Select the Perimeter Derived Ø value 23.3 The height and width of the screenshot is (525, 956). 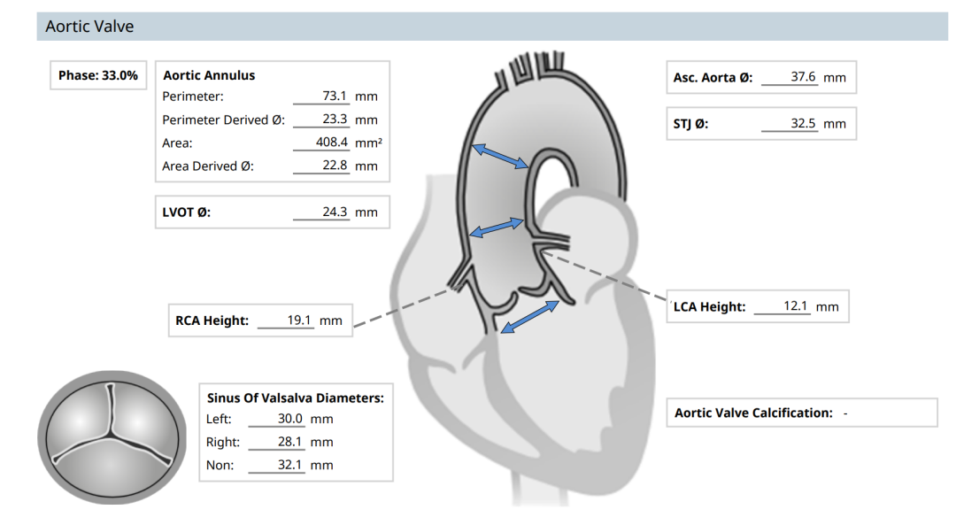(x=321, y=120)
